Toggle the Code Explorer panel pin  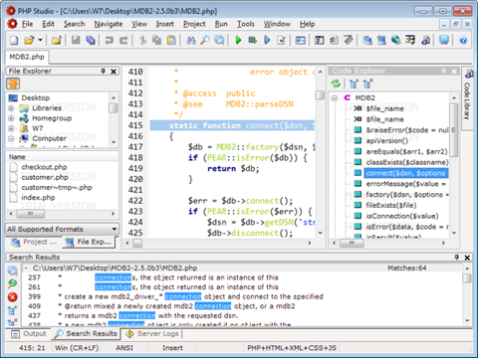pos(444,71)
